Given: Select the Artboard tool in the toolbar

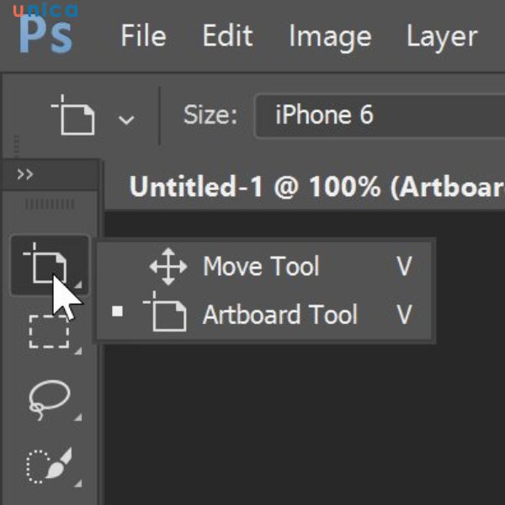Looking at the screenshot, I should pyautogui.click(x=48, y=263).
